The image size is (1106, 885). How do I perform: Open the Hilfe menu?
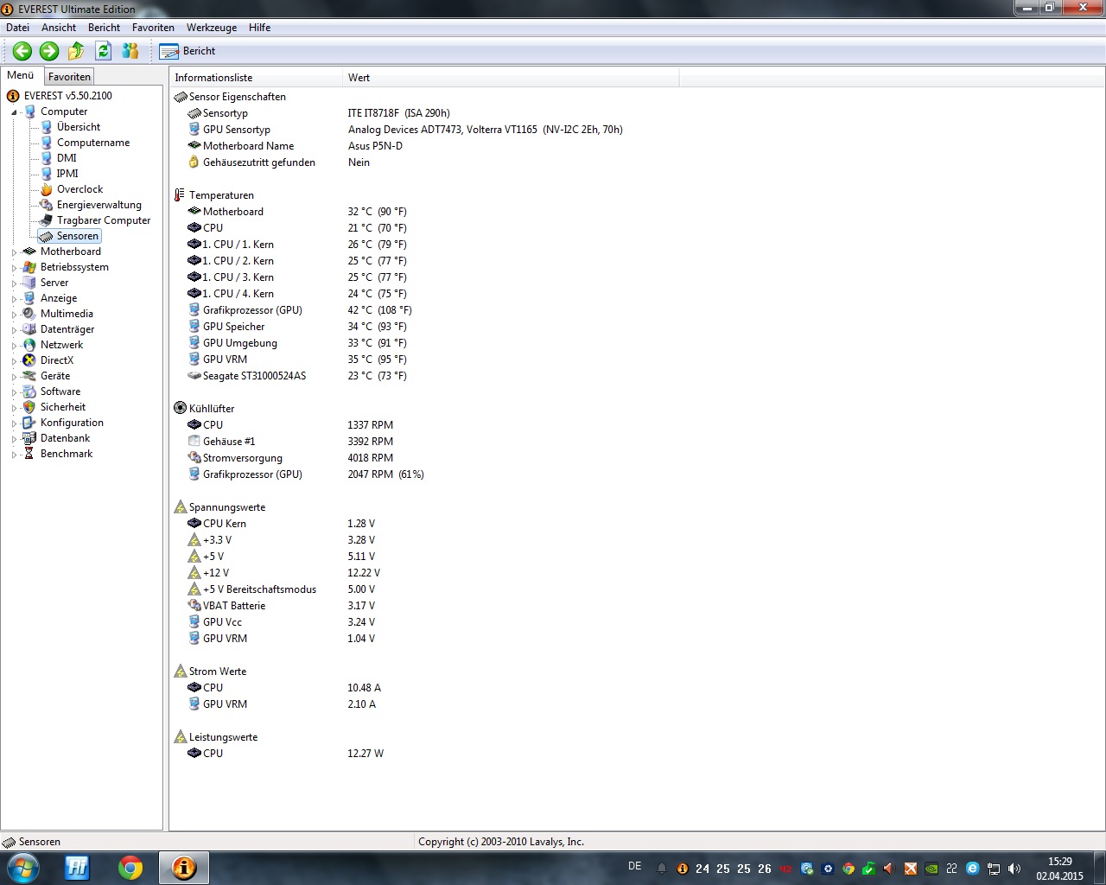(x=259, y=28)
